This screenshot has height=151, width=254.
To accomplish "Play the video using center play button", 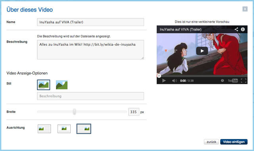I will tap(202, 51).
